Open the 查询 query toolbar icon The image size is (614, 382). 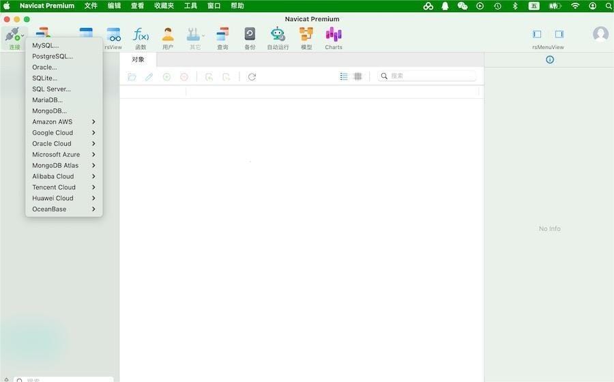tap(222, 34)
